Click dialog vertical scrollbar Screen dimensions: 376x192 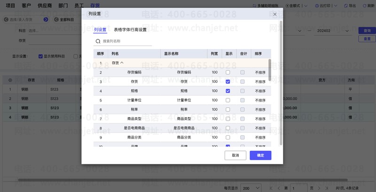pyautogui.click(x=281, y=82)
